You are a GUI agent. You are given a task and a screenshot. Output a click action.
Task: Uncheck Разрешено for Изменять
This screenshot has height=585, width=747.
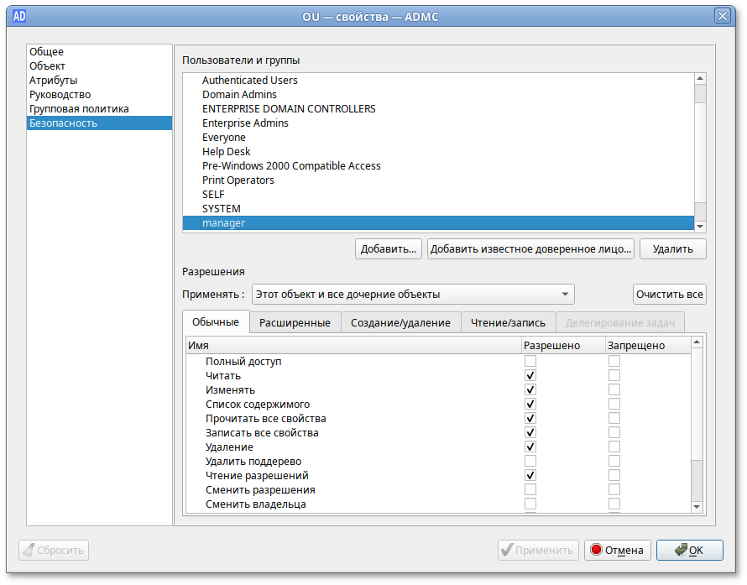click(530, 389)
